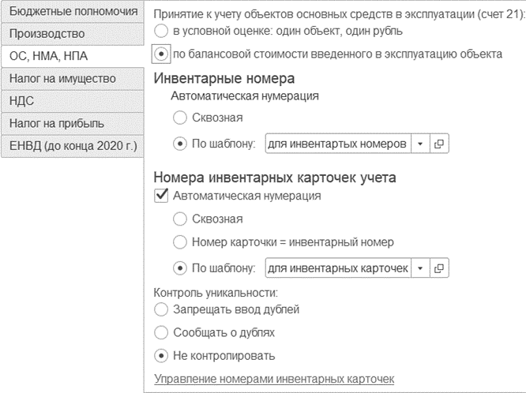
Task: Switch to 'Производство' tab
Action: click(x=73, y=34)
